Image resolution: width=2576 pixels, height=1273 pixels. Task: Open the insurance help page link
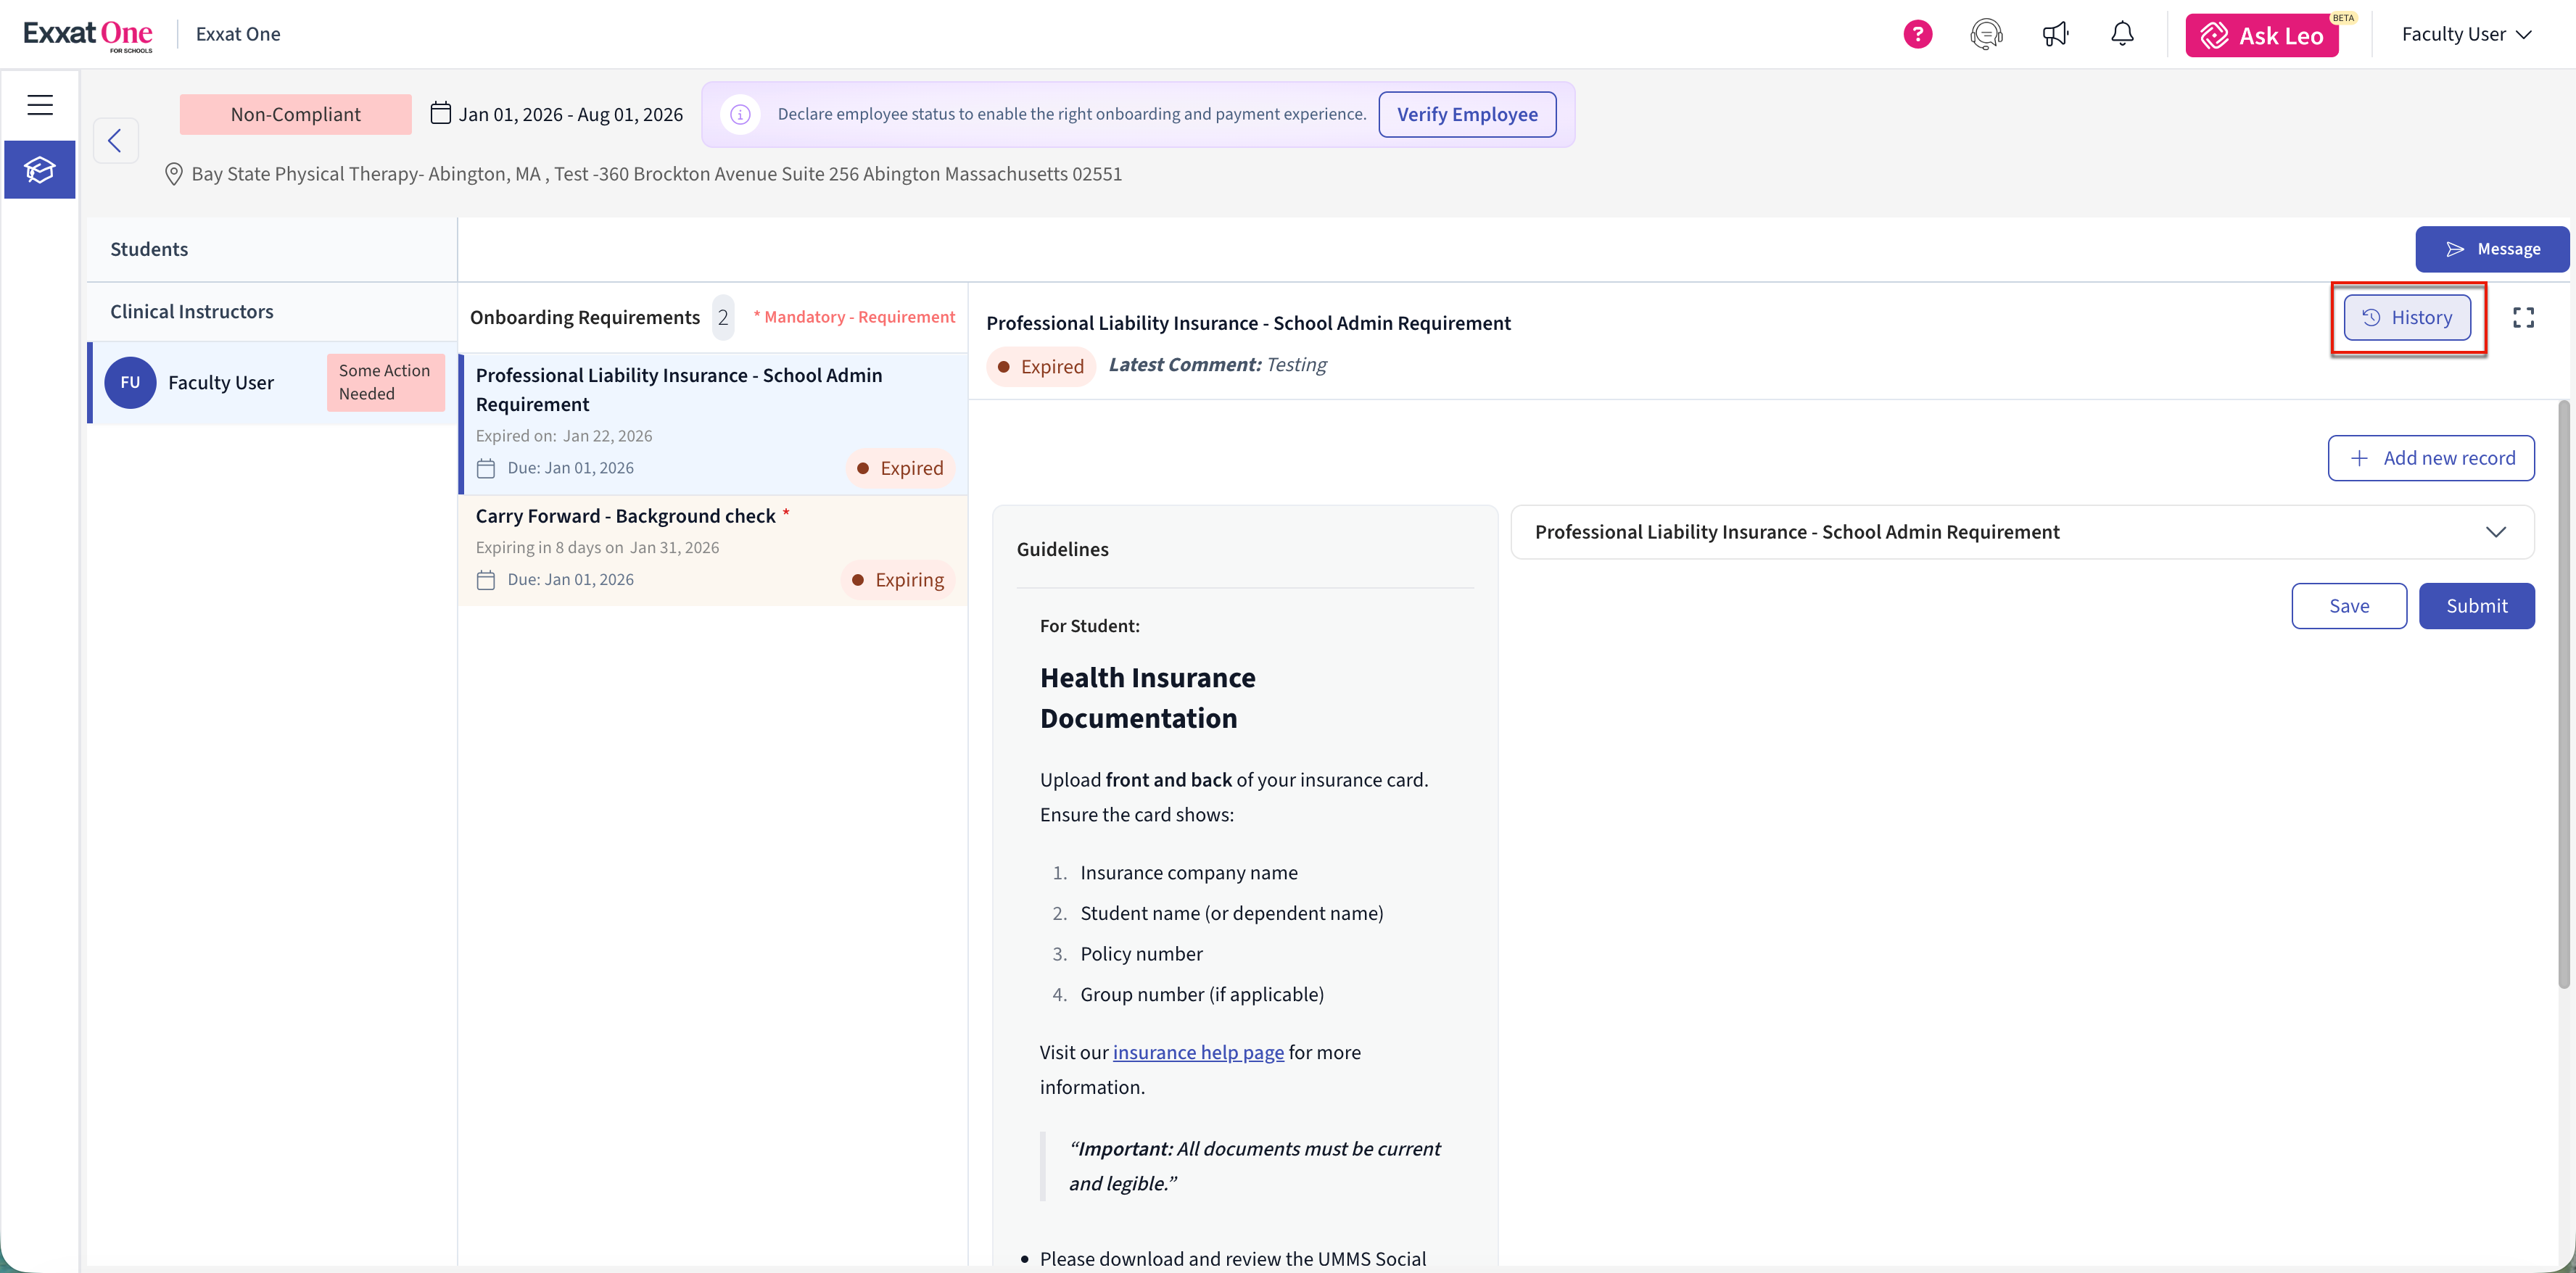click(x=1198, y=1052)
